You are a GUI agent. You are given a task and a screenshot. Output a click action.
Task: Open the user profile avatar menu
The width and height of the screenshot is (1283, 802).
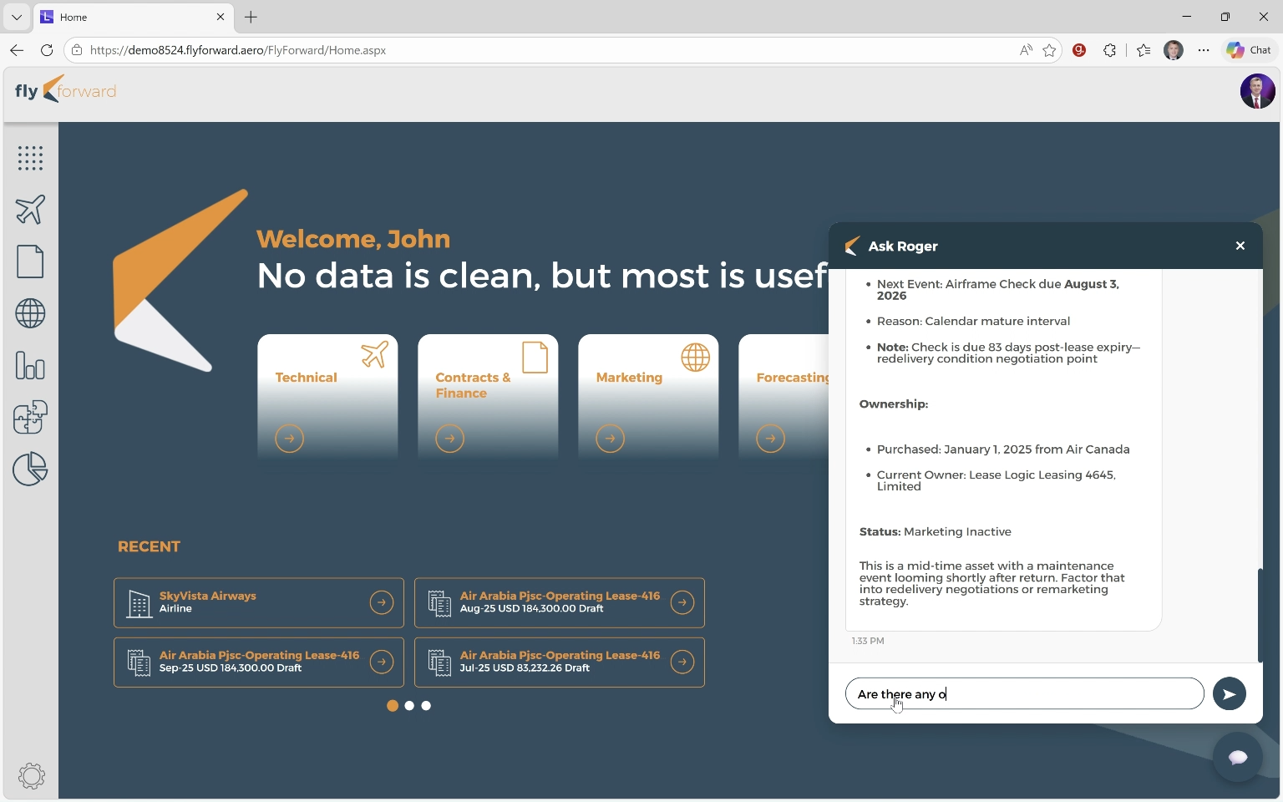click(1256, 91)
